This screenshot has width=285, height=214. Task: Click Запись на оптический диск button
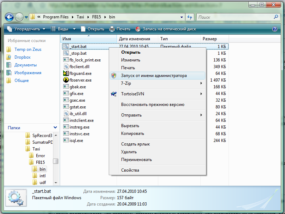pos(165,29)
